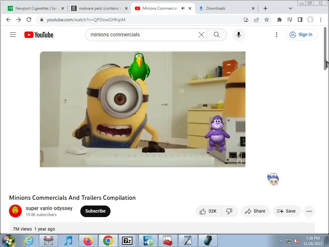Click the Sign in button

tap(301, 35)
